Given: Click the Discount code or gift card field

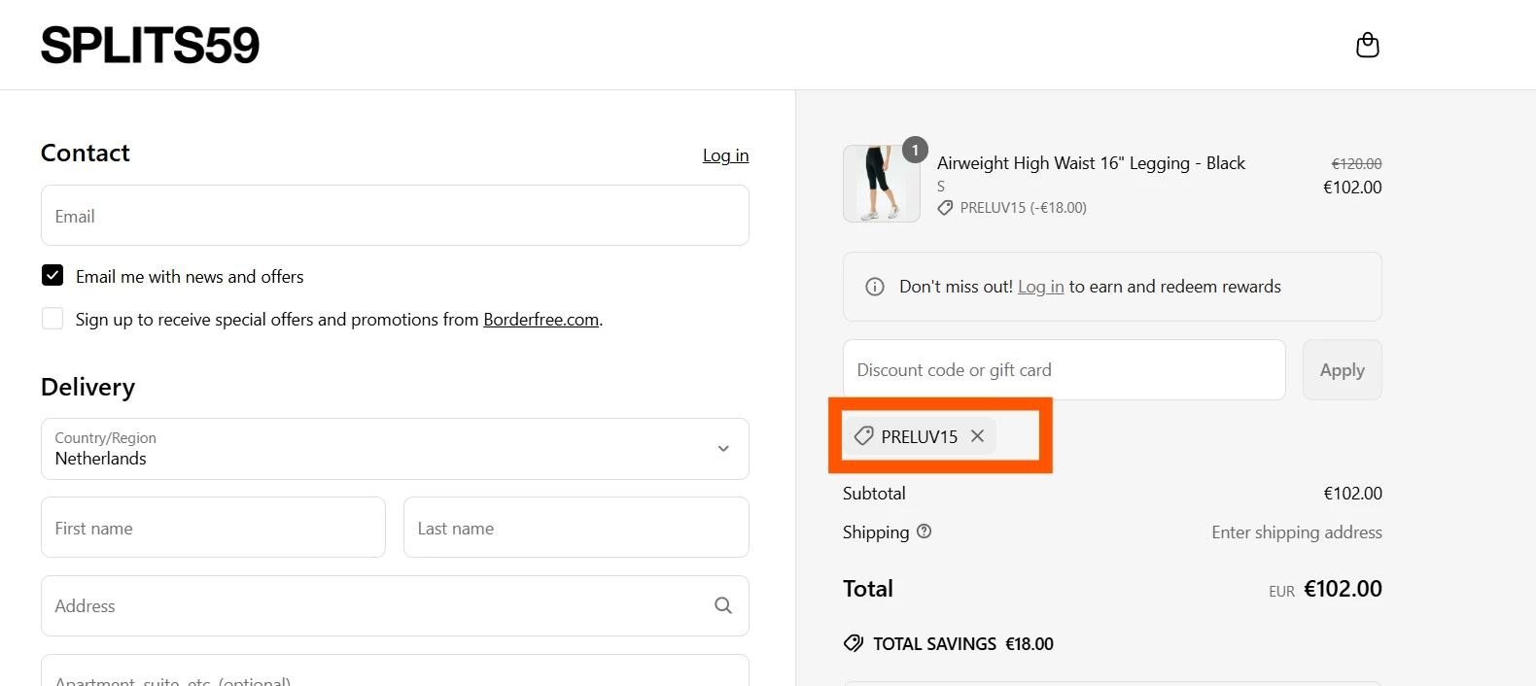Looking at the screenshot, I should (x=1065, y=369).
